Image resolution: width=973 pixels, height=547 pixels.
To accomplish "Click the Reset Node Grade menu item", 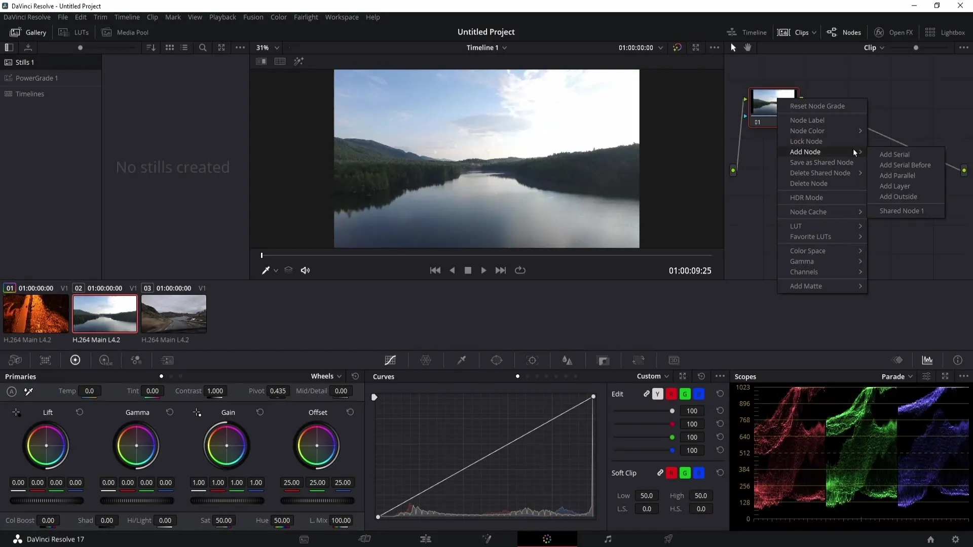I will [817, 105].
